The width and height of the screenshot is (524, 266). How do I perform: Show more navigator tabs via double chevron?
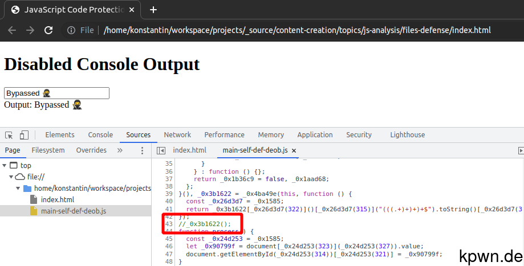coord(120,150)
